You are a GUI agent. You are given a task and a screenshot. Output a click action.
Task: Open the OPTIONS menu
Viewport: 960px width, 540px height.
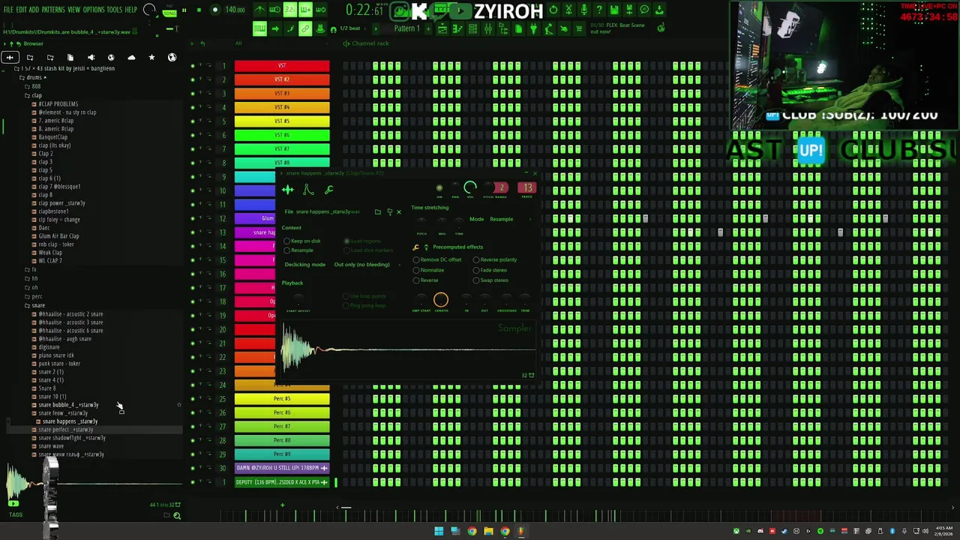94,10
